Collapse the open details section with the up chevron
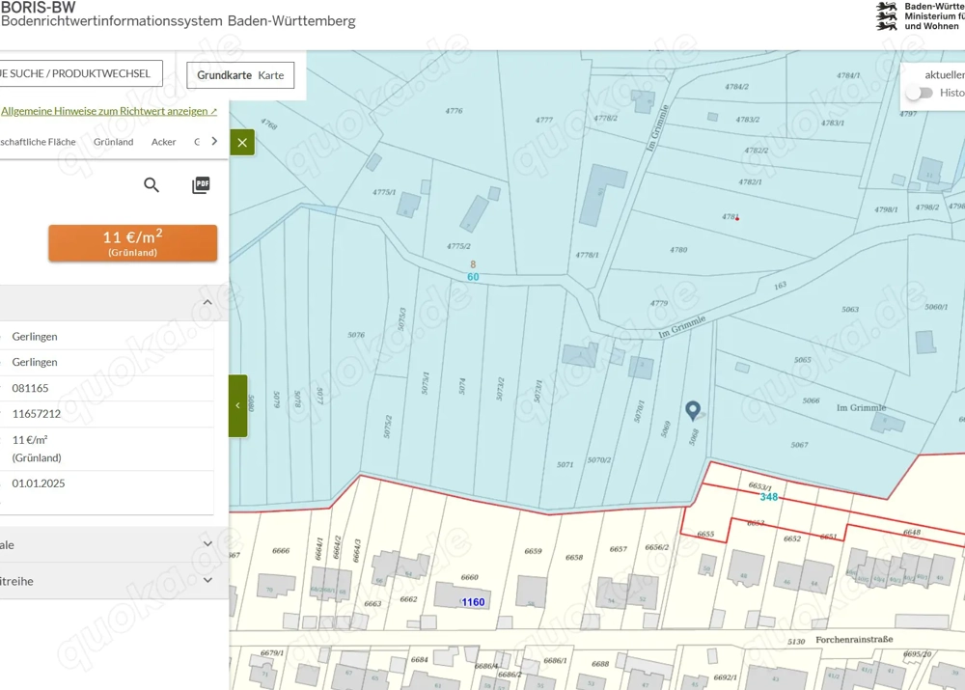This screenshot has height=690, width=965. (207, 303)
